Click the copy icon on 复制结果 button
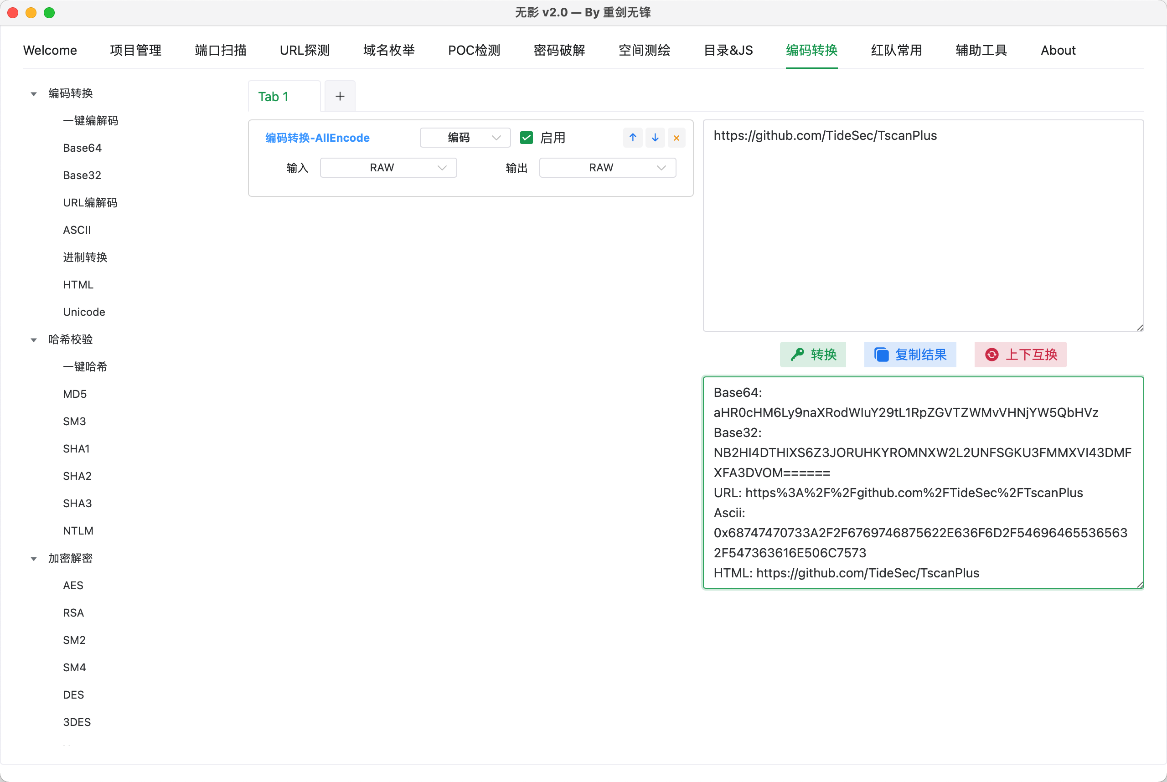This screenshot has width=1167, height=782. click(881, 355)
